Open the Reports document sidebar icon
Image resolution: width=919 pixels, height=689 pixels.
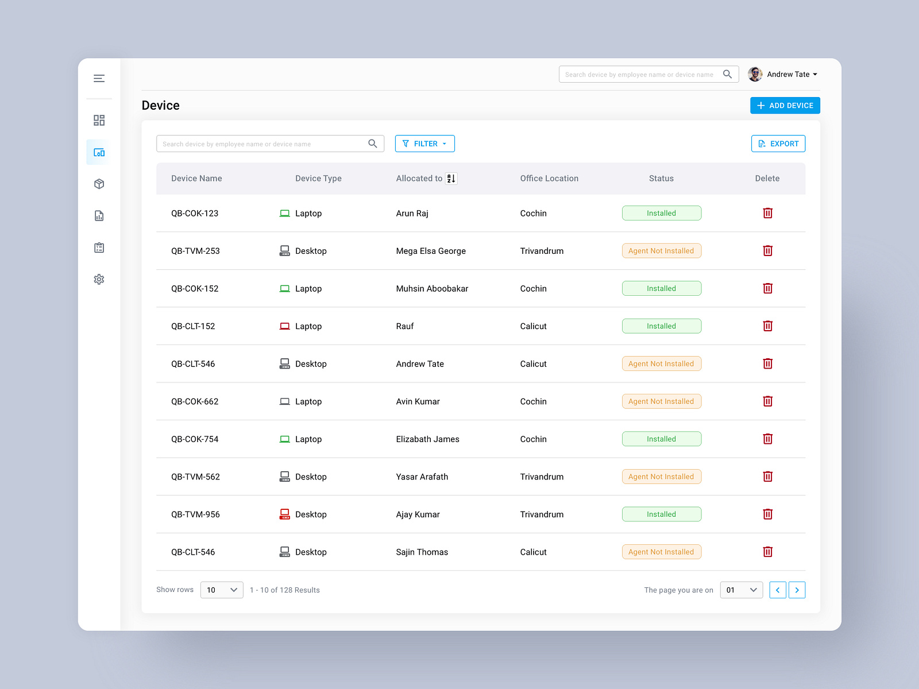pos(99,215)
